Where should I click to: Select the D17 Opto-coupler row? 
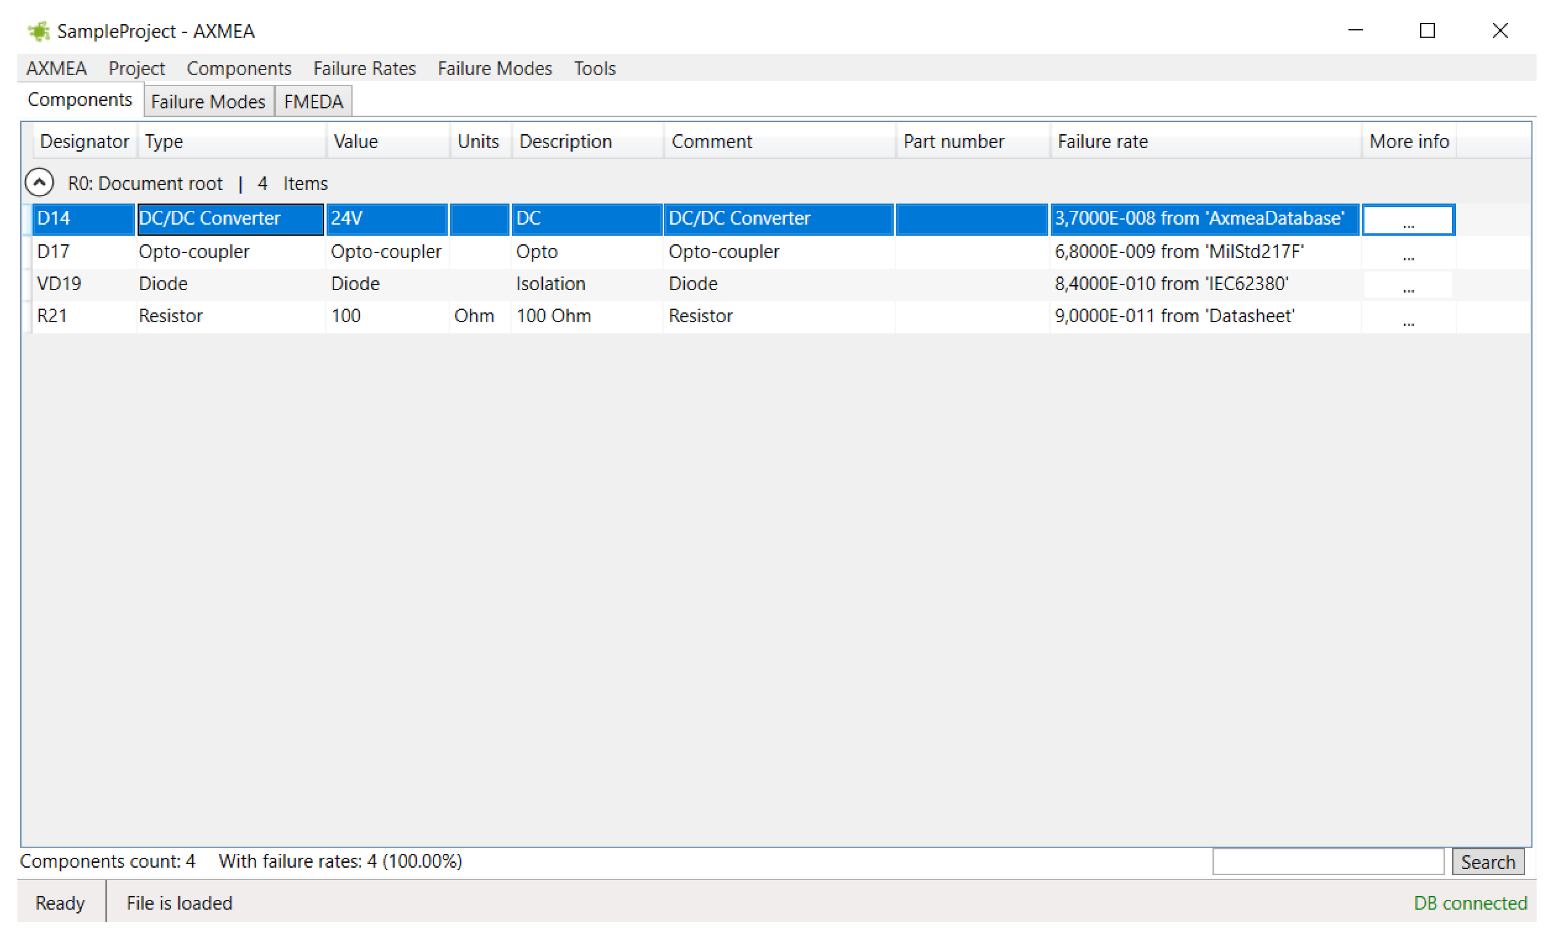193,252
